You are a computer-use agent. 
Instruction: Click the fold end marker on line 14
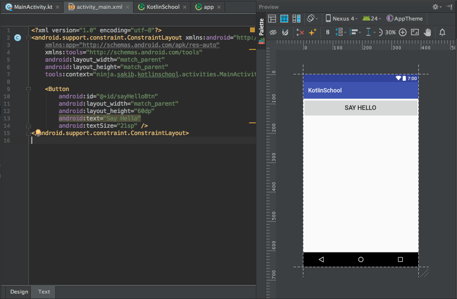[28, 126]
